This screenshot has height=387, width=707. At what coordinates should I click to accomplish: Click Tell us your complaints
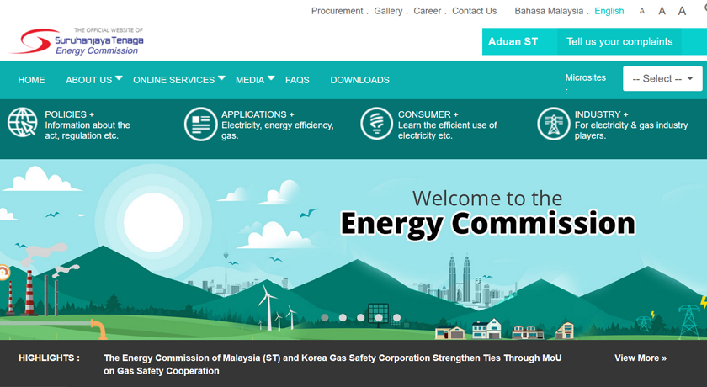[x=619, y=41]
